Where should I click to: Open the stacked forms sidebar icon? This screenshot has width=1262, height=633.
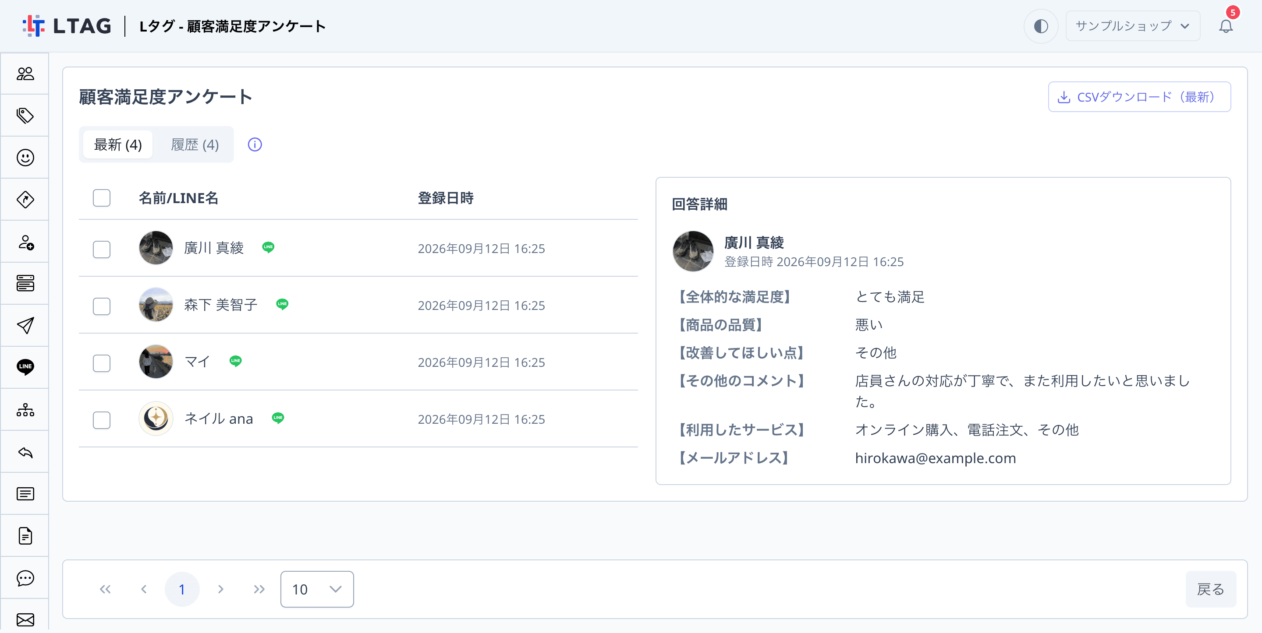point(25,284)
